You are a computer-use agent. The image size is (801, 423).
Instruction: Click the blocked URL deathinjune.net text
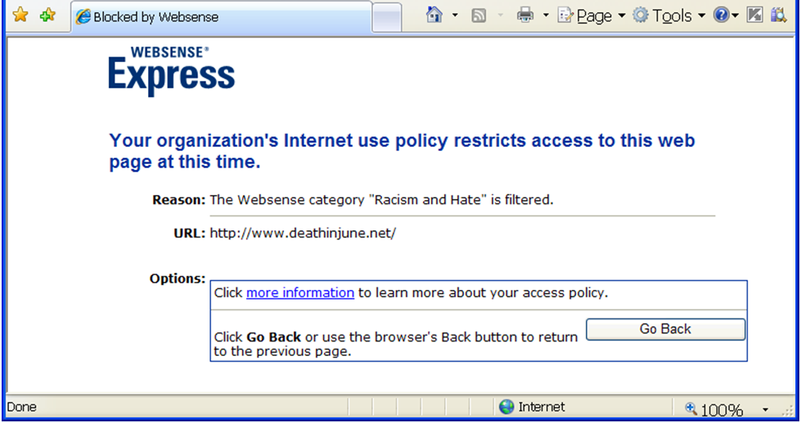point(303,233)
